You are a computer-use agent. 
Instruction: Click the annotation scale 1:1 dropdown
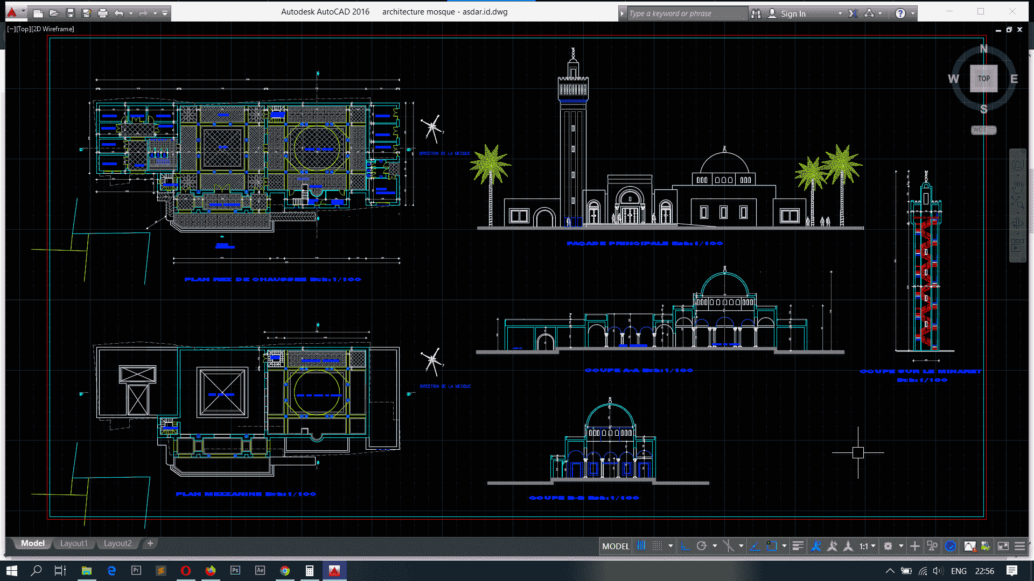pyautogui.click(x=867, y=546)
